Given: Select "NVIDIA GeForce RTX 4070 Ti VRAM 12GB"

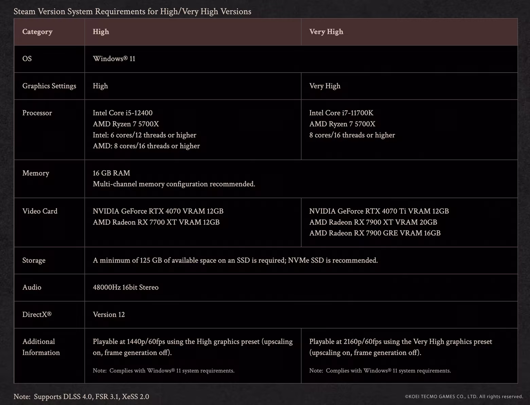Looking at the screenshot, I should point(379,211).
